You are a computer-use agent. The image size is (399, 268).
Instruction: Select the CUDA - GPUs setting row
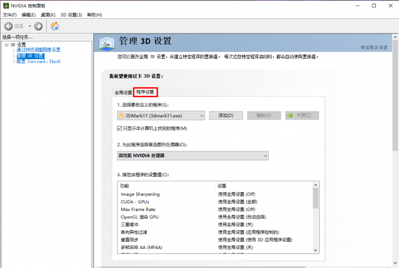pos(215,202)
